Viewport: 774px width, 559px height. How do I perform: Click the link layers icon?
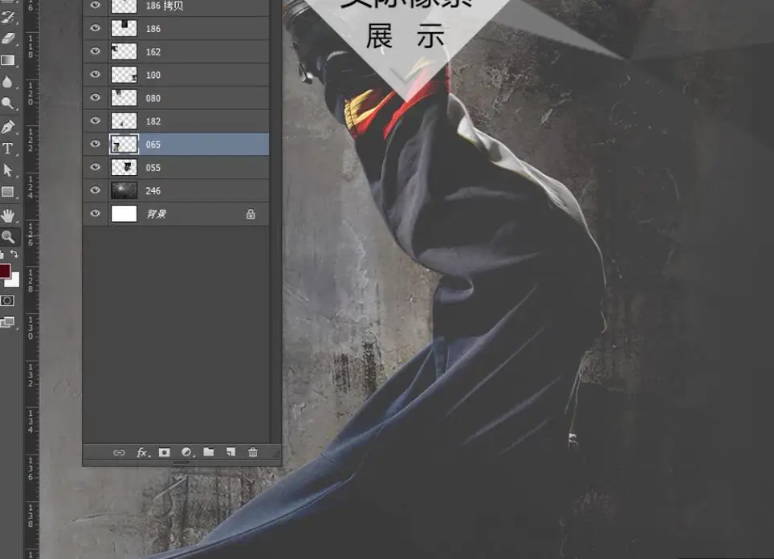119,452
